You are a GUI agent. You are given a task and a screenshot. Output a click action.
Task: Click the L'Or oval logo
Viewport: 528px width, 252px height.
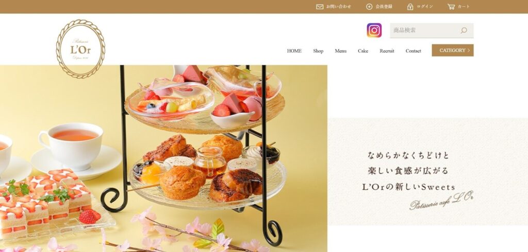[80, 49]
